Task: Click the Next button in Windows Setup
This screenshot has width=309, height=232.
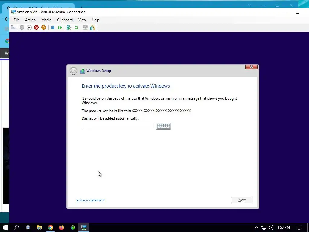Action: coord(242,200)
